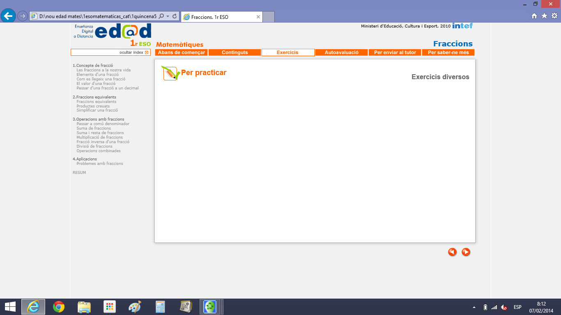Click the orange previous page arrow

pos(452,252)
